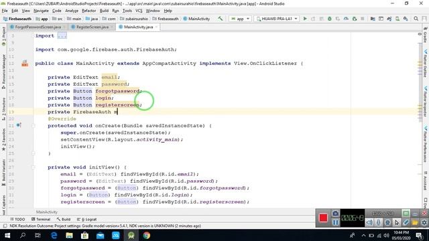The height and width of the screenshot is (241, 429).
Task: Collapse the initView method fold marker
Action: (x=33, y=167)
